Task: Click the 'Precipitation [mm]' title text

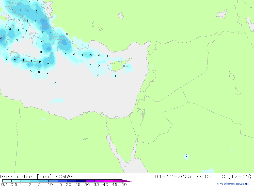Action: click(x=26, y=177)
